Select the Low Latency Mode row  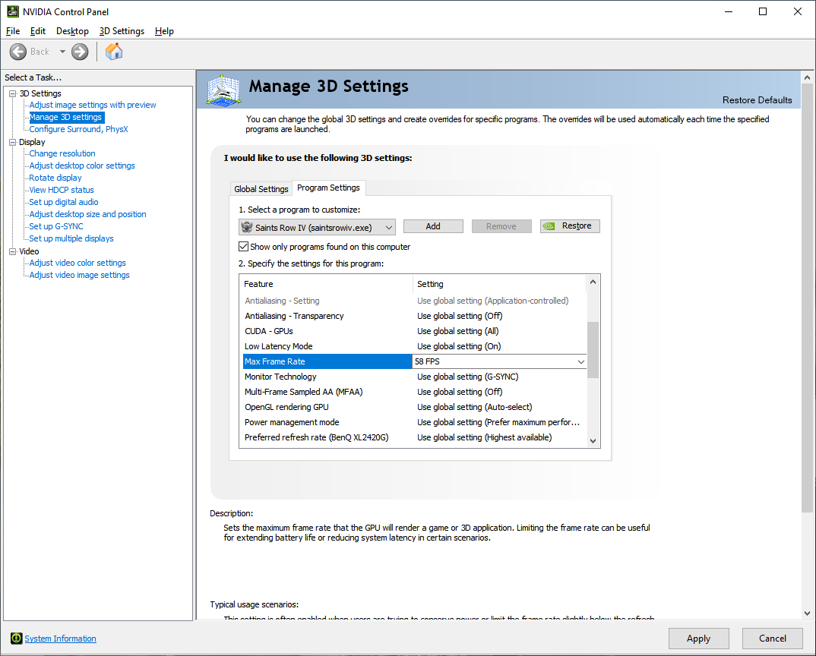[x=278, y=346]
